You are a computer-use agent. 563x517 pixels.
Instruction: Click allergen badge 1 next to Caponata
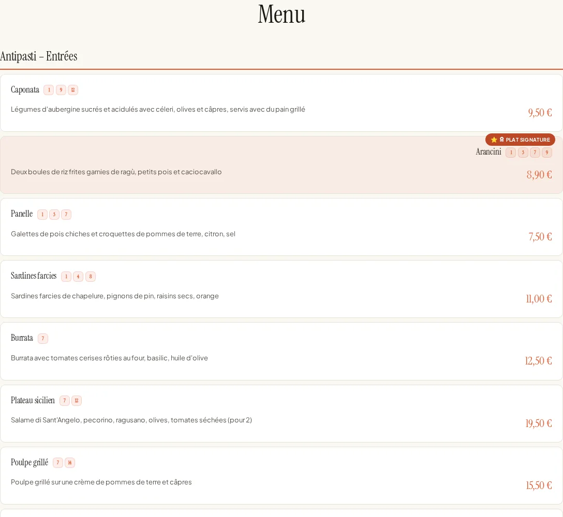49,90
